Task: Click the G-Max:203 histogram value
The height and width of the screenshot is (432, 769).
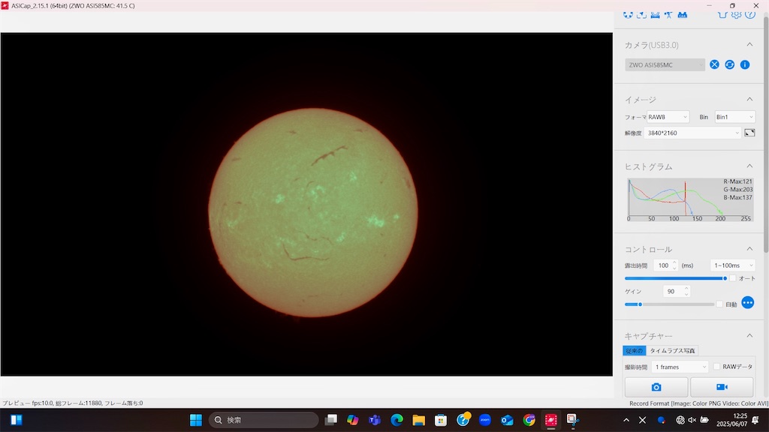Action: coord(737,190)
